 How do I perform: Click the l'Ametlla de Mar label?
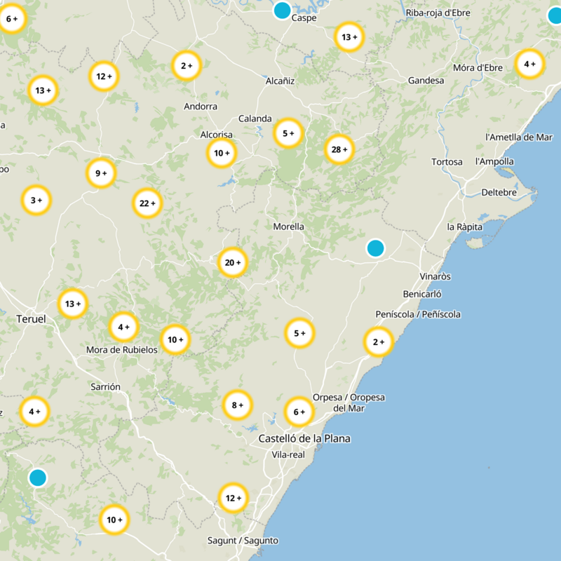click(519, 137)
